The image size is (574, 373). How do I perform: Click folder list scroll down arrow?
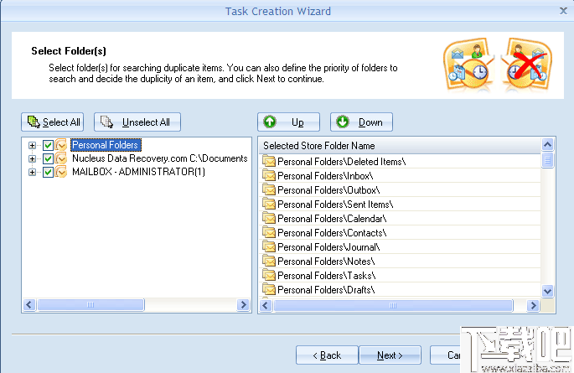point(548,292)
